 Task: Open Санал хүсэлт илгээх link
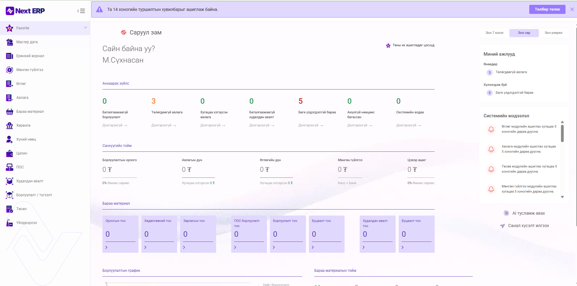tap(528, 226)
